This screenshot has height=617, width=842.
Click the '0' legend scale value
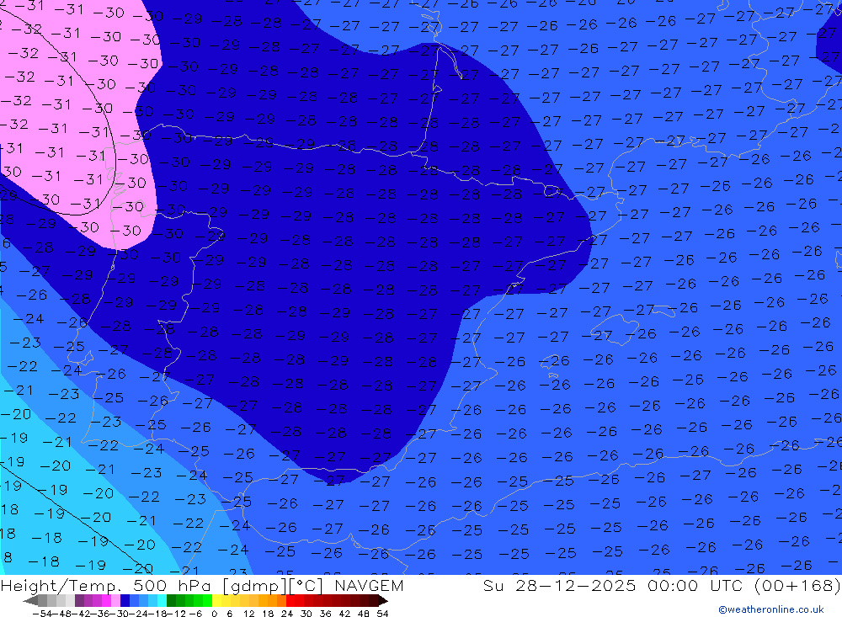click(x=214, y=614)
